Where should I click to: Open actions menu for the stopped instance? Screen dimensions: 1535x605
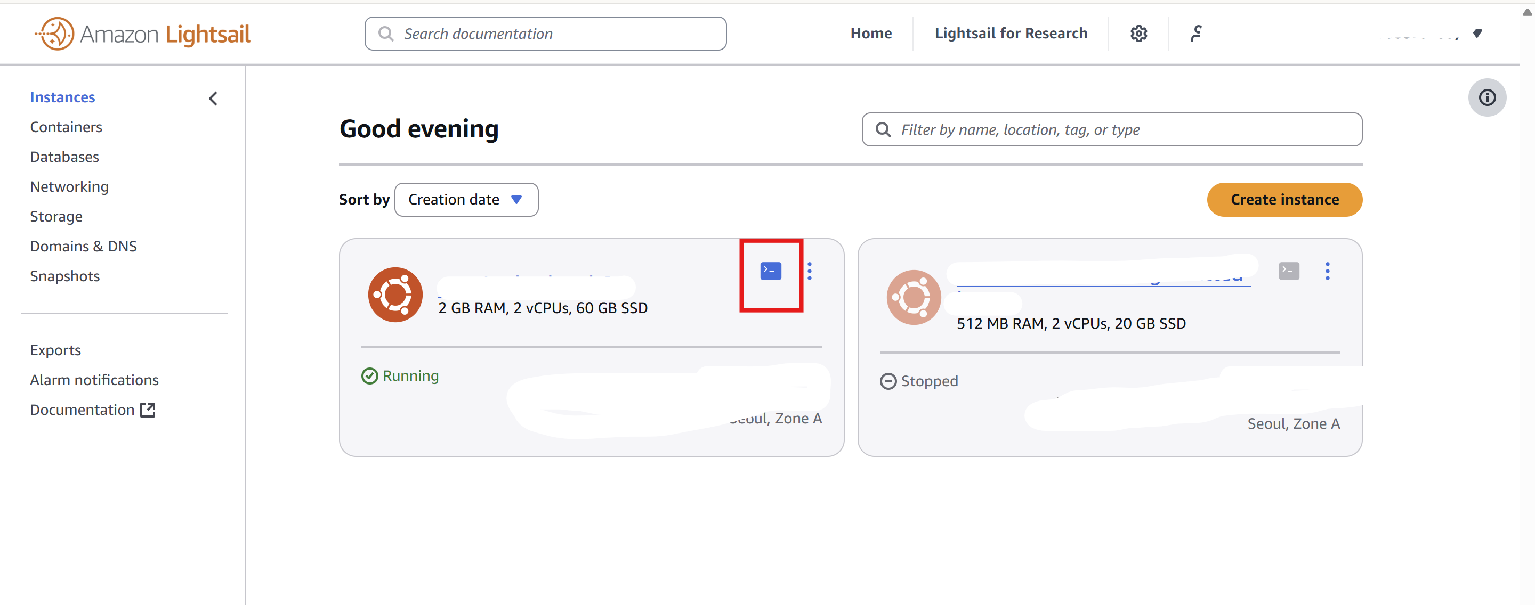[x=1327, y=271]
